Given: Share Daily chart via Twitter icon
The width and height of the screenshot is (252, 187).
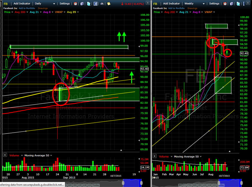Looking at the screenshot, I should point(88,4).
